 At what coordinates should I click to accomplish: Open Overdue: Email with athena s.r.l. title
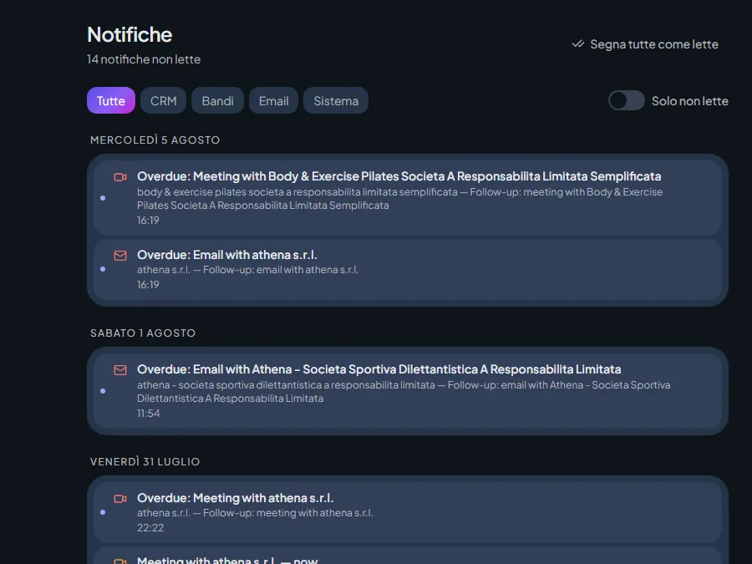pyautogui.click(x=226, y=255)
